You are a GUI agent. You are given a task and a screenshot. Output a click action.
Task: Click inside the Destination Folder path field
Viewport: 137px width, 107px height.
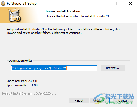pos(54,68)
